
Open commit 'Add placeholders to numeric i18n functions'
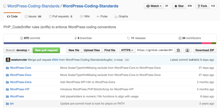[99, 96]
